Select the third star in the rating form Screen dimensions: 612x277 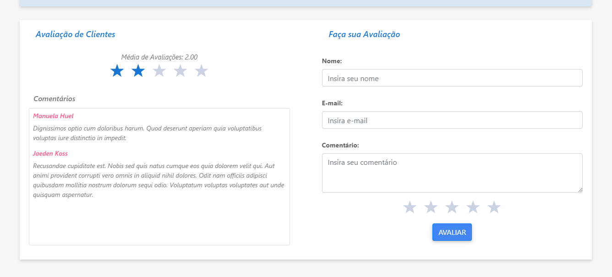pos(452,207)
